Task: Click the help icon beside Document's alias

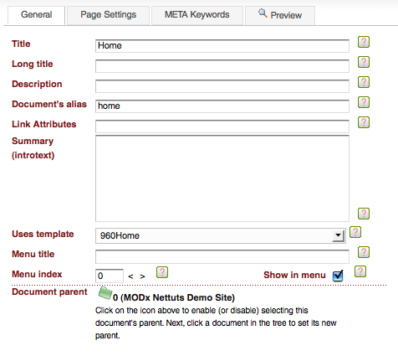Action: 364,102
